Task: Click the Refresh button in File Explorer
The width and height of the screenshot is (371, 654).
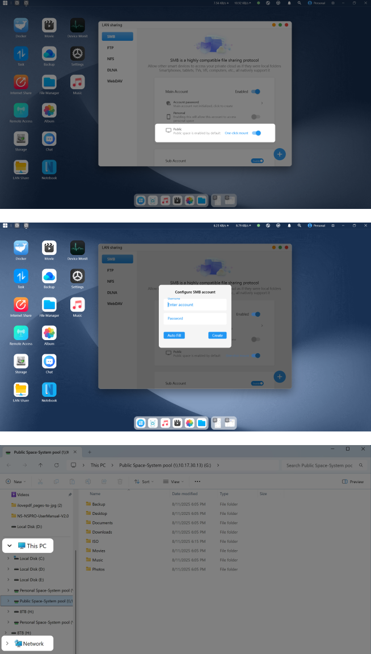Action: tap(56, 465)
